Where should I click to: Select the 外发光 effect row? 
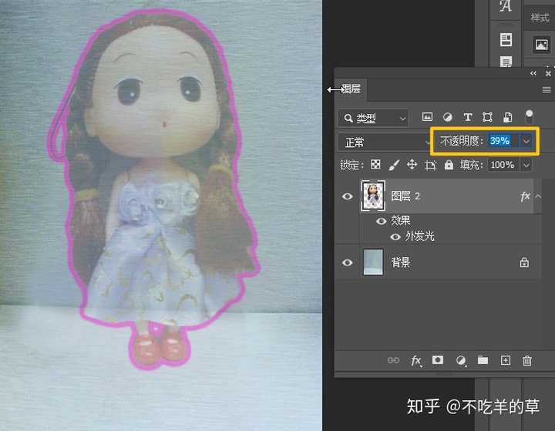tap(420, 236)
